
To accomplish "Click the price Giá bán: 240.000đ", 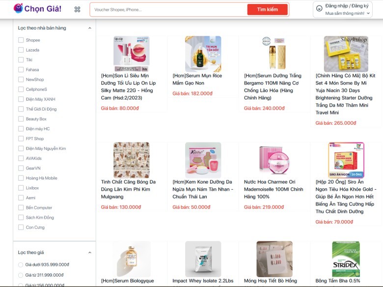I will (264, 108).
